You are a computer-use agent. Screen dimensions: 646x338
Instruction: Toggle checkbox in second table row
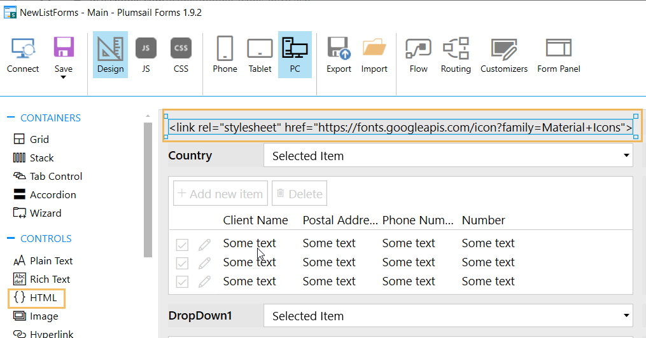point(182,263)
